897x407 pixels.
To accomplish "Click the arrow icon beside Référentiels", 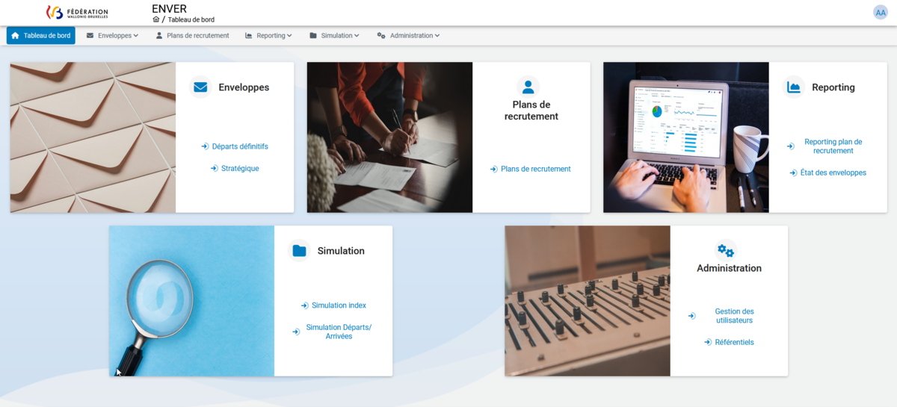I will [x=708, y=342].
